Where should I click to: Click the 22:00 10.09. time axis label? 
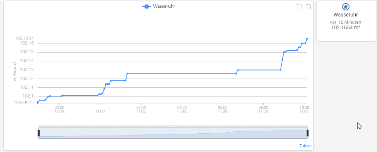(x=60, y=110)
